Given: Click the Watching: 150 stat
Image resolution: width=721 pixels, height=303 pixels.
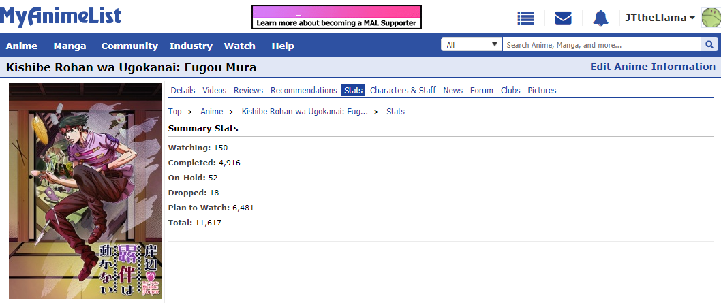Looking at the screenshot, I should 198,148.
